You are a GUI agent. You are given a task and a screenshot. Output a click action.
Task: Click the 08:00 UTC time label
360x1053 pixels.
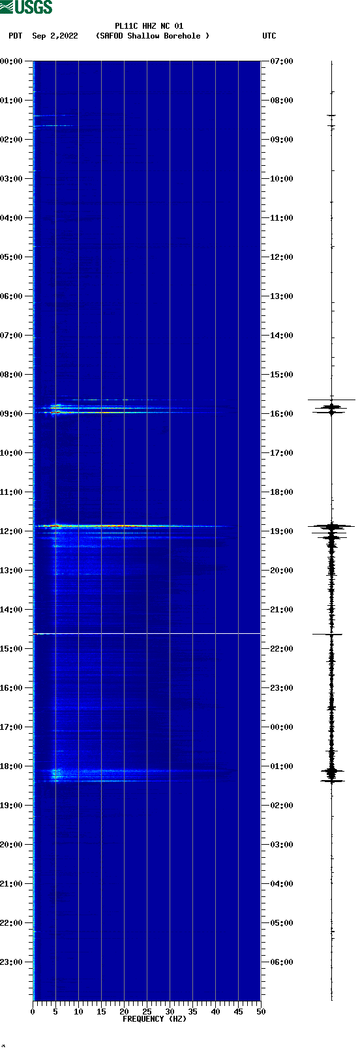click(282, 101)
